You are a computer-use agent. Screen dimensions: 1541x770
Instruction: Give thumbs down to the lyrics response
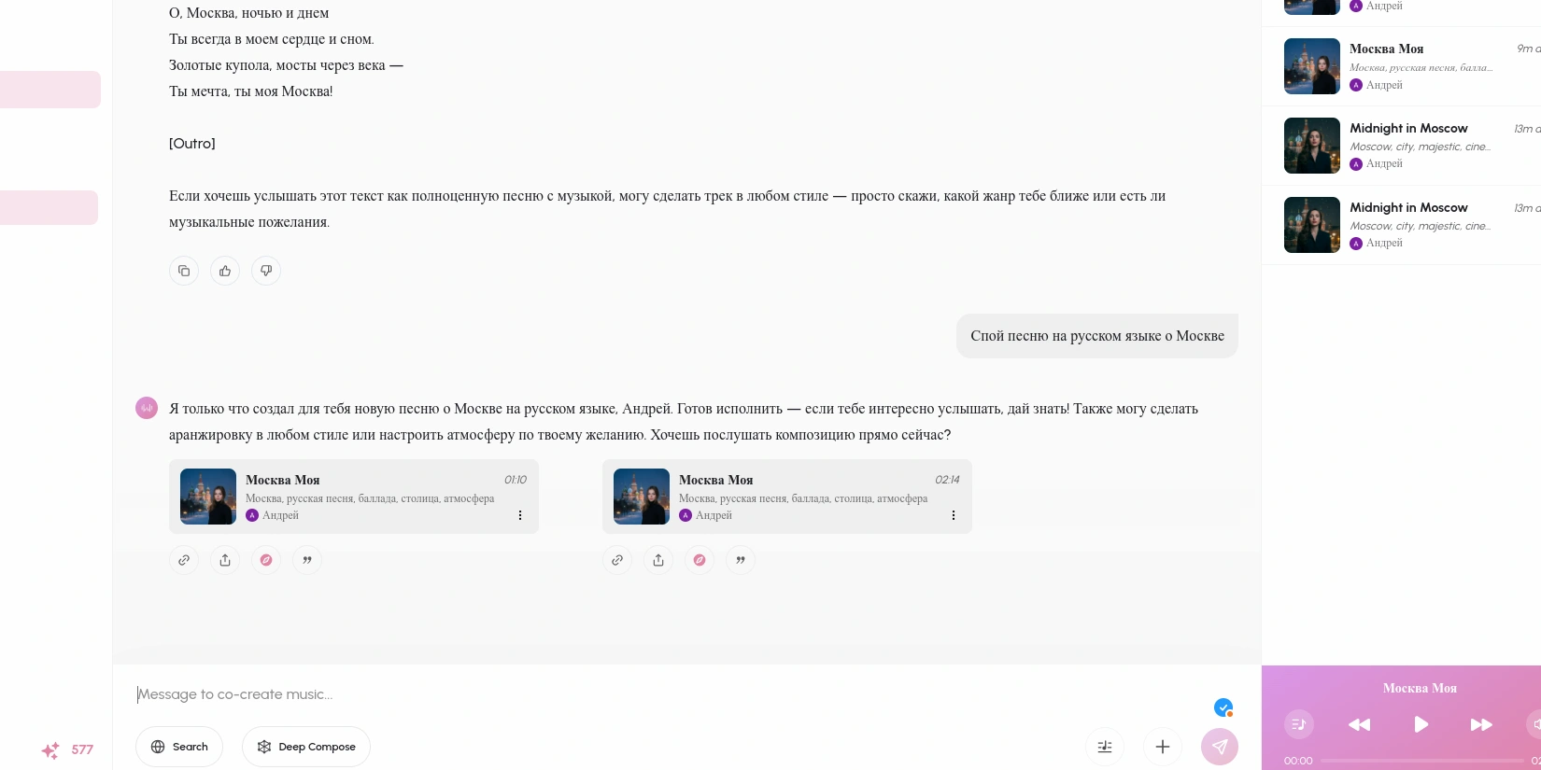266,271
